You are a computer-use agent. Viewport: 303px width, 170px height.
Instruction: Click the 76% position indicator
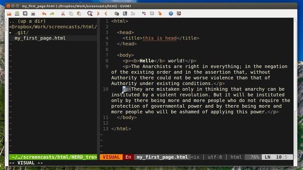[255, 157]
